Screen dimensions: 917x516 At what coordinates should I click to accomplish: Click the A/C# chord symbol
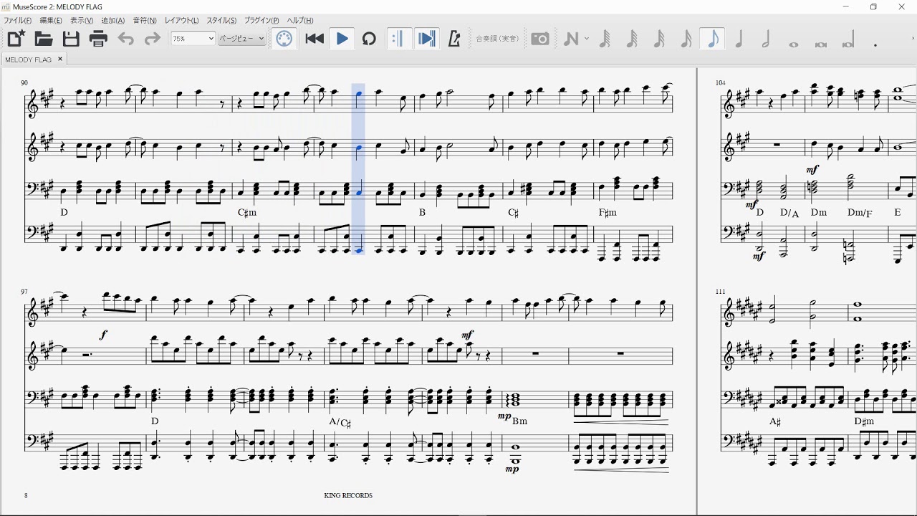point(340,422)
